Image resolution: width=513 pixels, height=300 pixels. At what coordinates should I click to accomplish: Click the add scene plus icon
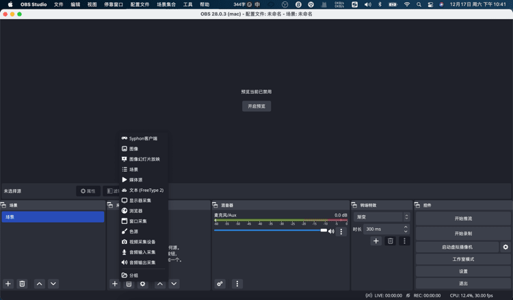(x=8, y=284)
